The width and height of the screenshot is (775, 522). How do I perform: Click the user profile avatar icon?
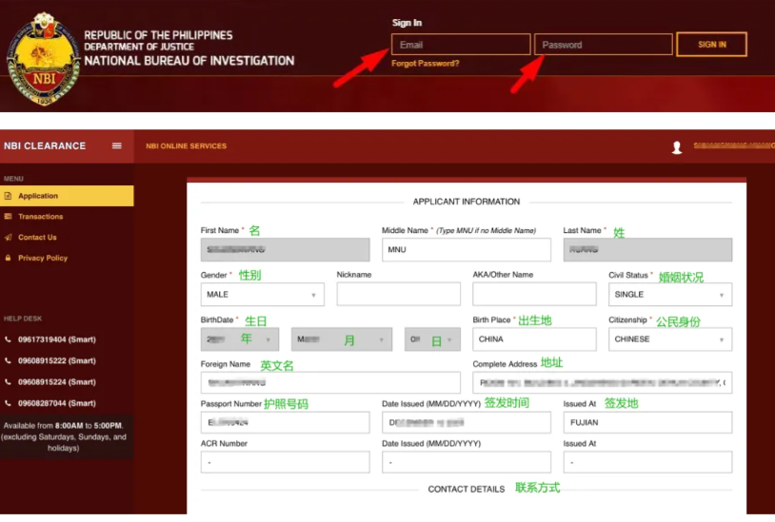(677, 147)
